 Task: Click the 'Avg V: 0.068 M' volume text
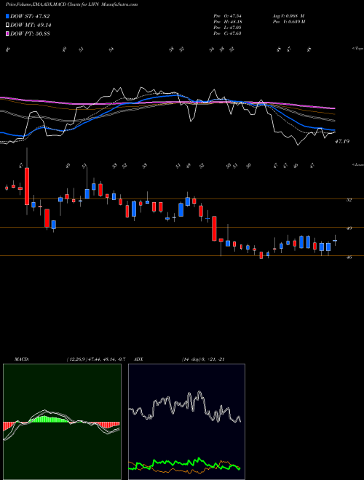[288, 16]
